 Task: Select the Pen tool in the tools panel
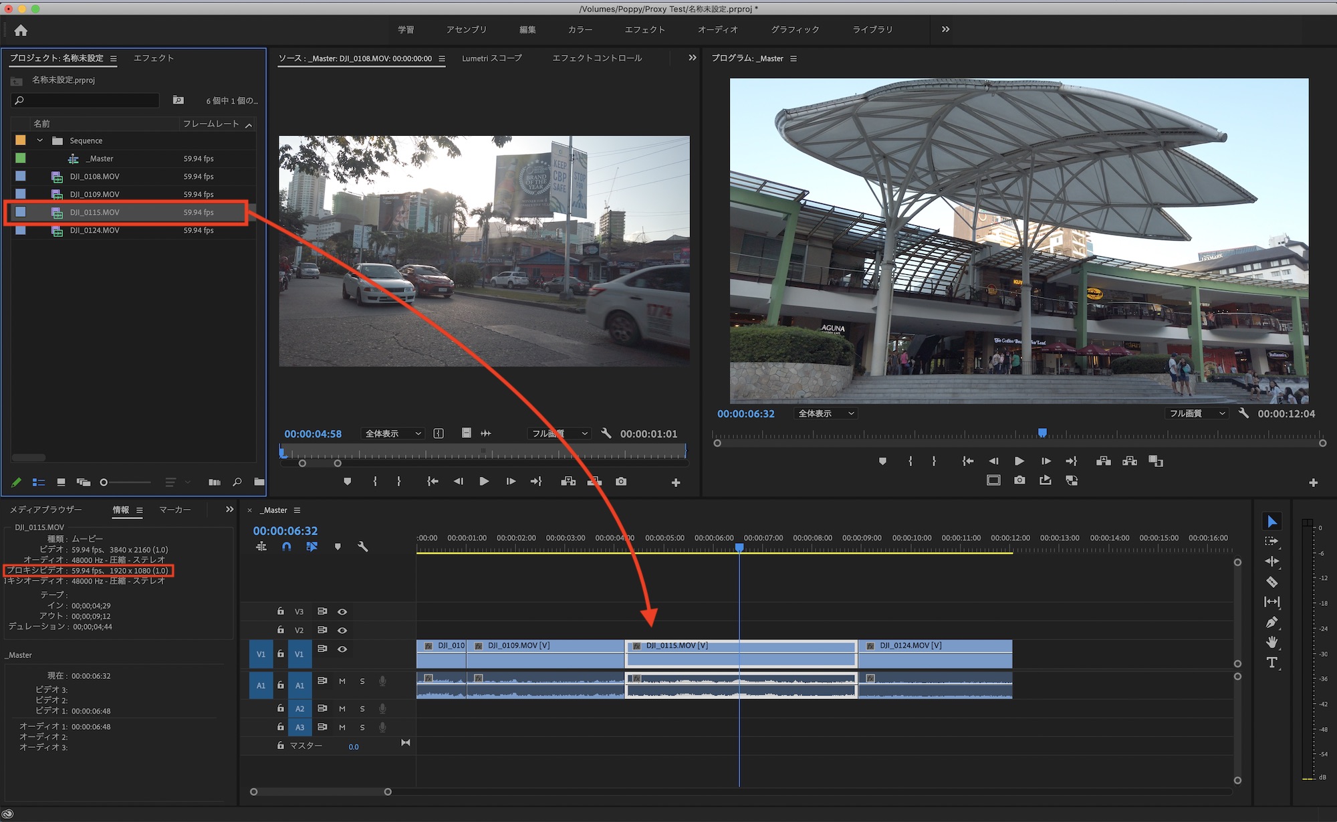coord(1271,623)
